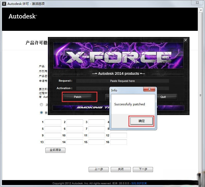
Task: Click activation code field 13
Action: pyautogui.click(x=53, y=142)
